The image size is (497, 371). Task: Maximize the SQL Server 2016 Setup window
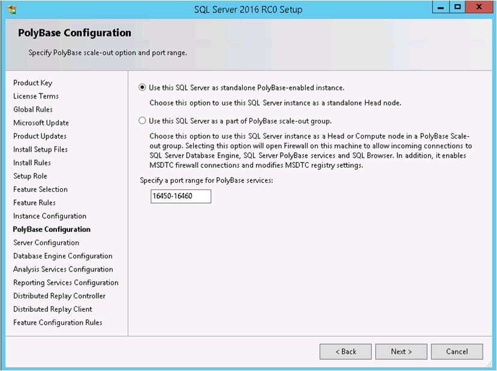click(x=457, y=7)
